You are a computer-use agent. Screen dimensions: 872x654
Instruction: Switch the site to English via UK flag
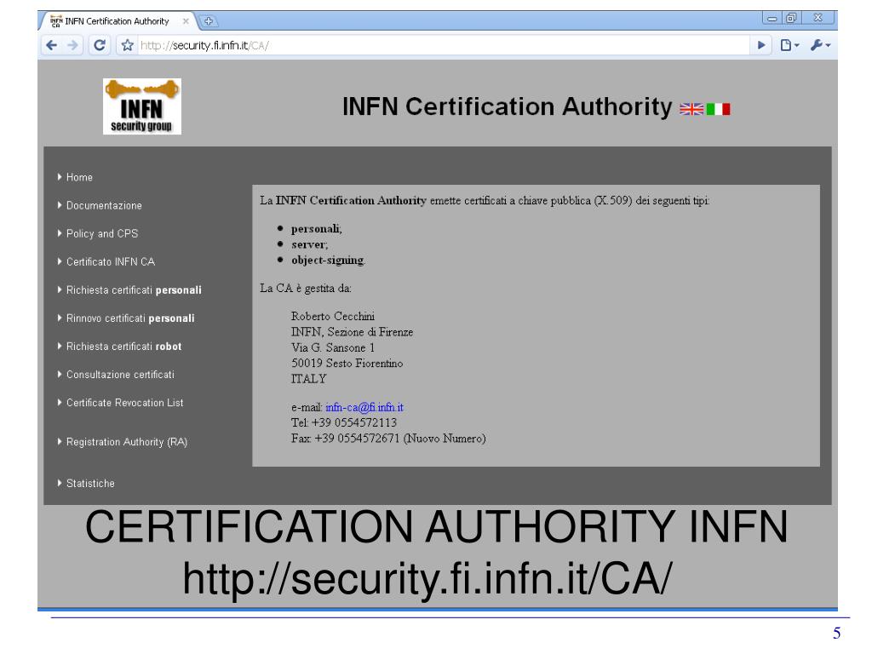[x=691, y=109]
